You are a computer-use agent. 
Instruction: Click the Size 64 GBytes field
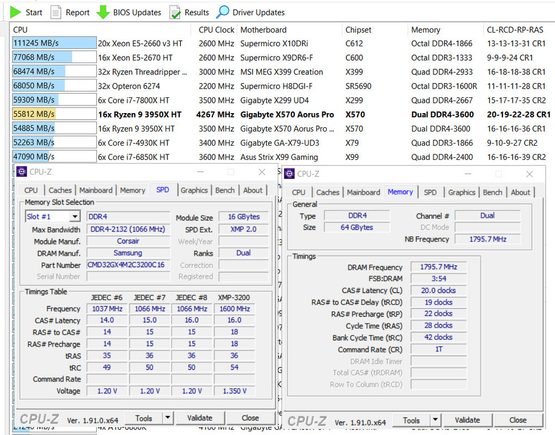pos(357,227)
